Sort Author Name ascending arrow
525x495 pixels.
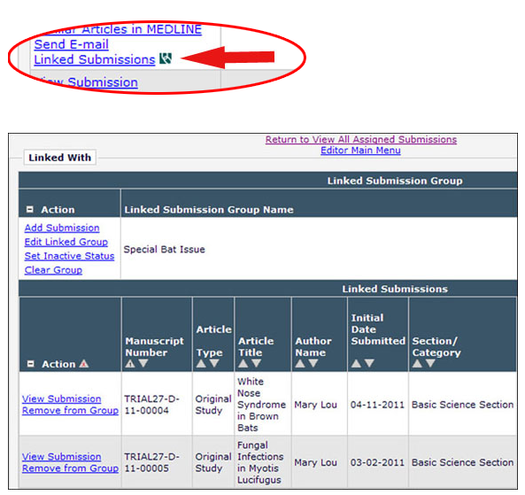coord(300,363)
